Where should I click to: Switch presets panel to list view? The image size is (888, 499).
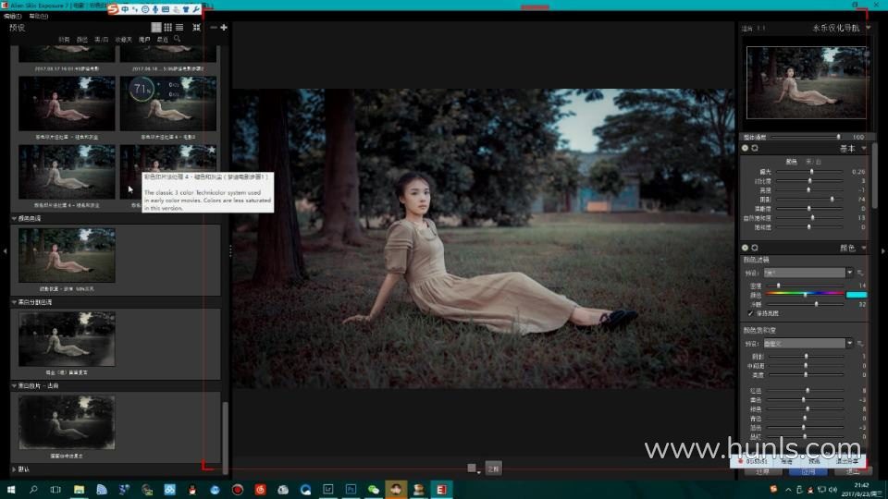pyautogui.click(x=179, y=27)
